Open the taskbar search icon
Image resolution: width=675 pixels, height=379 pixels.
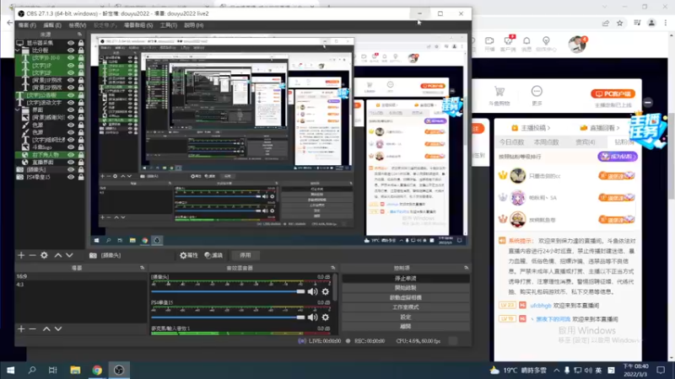click(32, 370)
